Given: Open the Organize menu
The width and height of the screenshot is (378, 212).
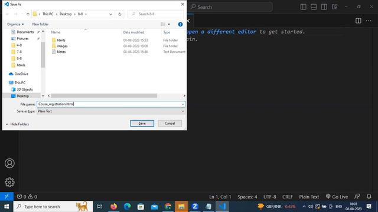Looking at the screenshot, I should 15,24.
